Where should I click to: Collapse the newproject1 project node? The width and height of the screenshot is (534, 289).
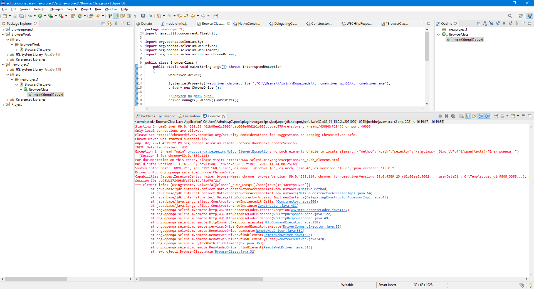coord(3,64)
